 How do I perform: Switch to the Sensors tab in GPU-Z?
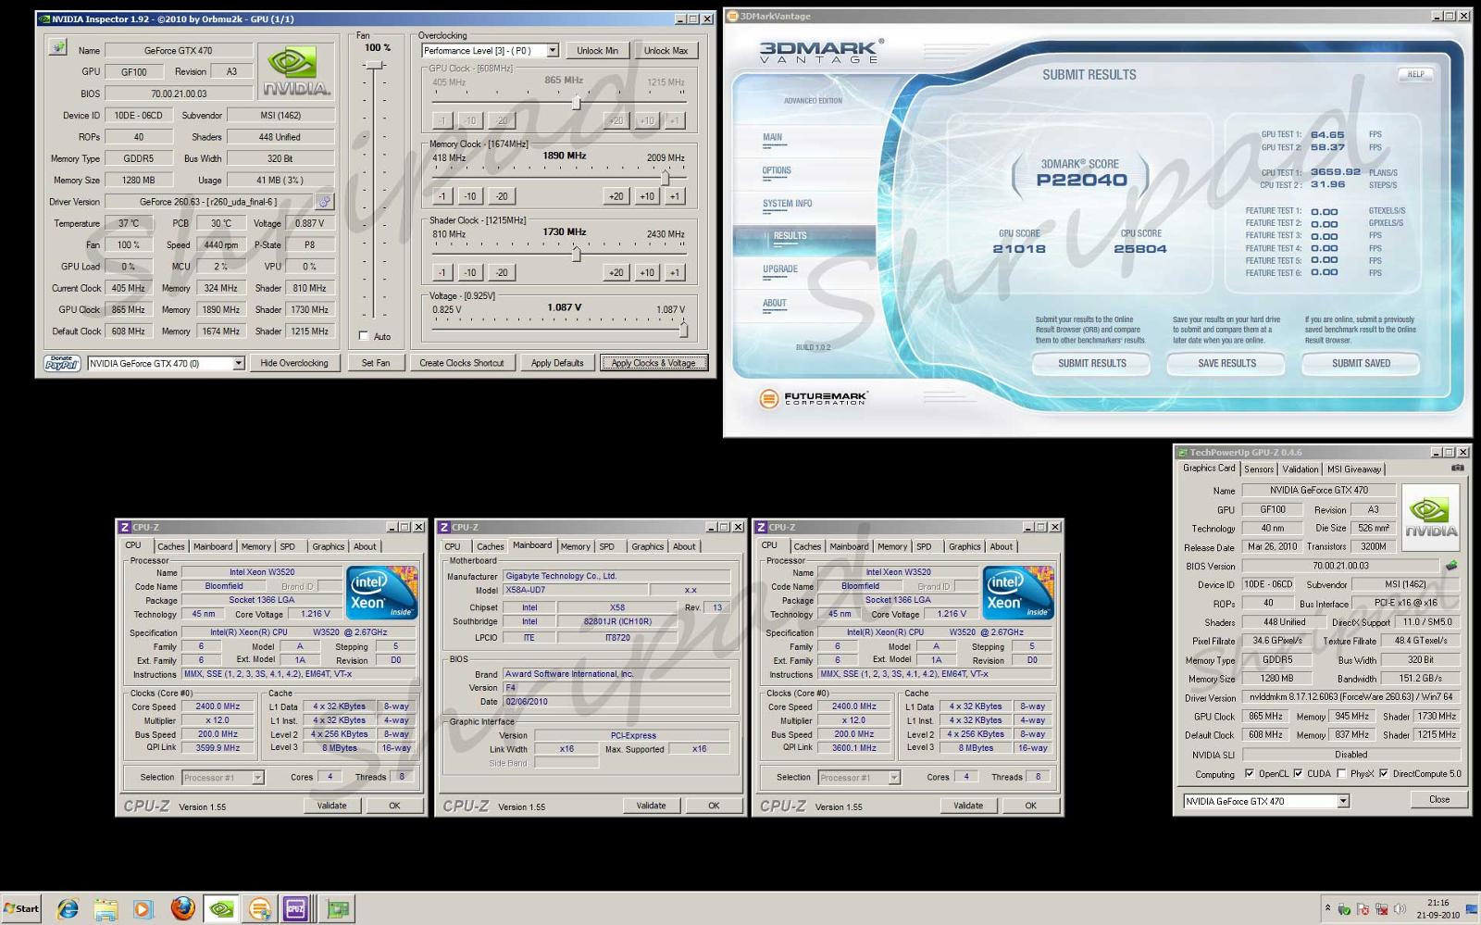coord(1259,469)
